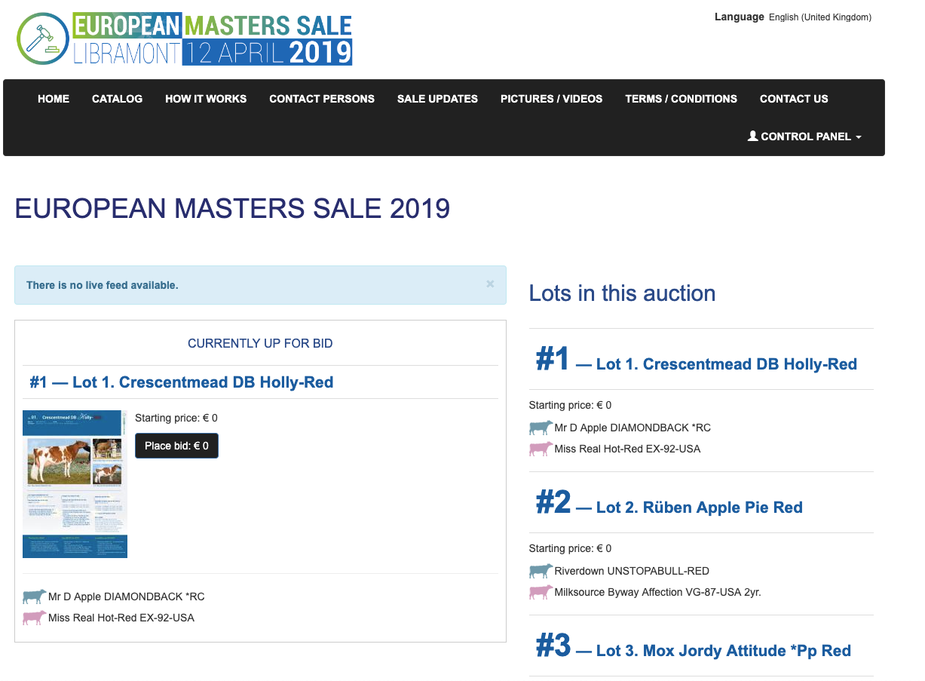Select Contact Persons in the navbar
925x681 pixels.
coord(322,99)
